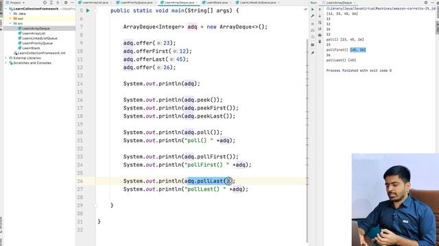This screenshot has width=439, height=246.
Task: Expand Scratches and Consoles node
Action: click(6, 63)
